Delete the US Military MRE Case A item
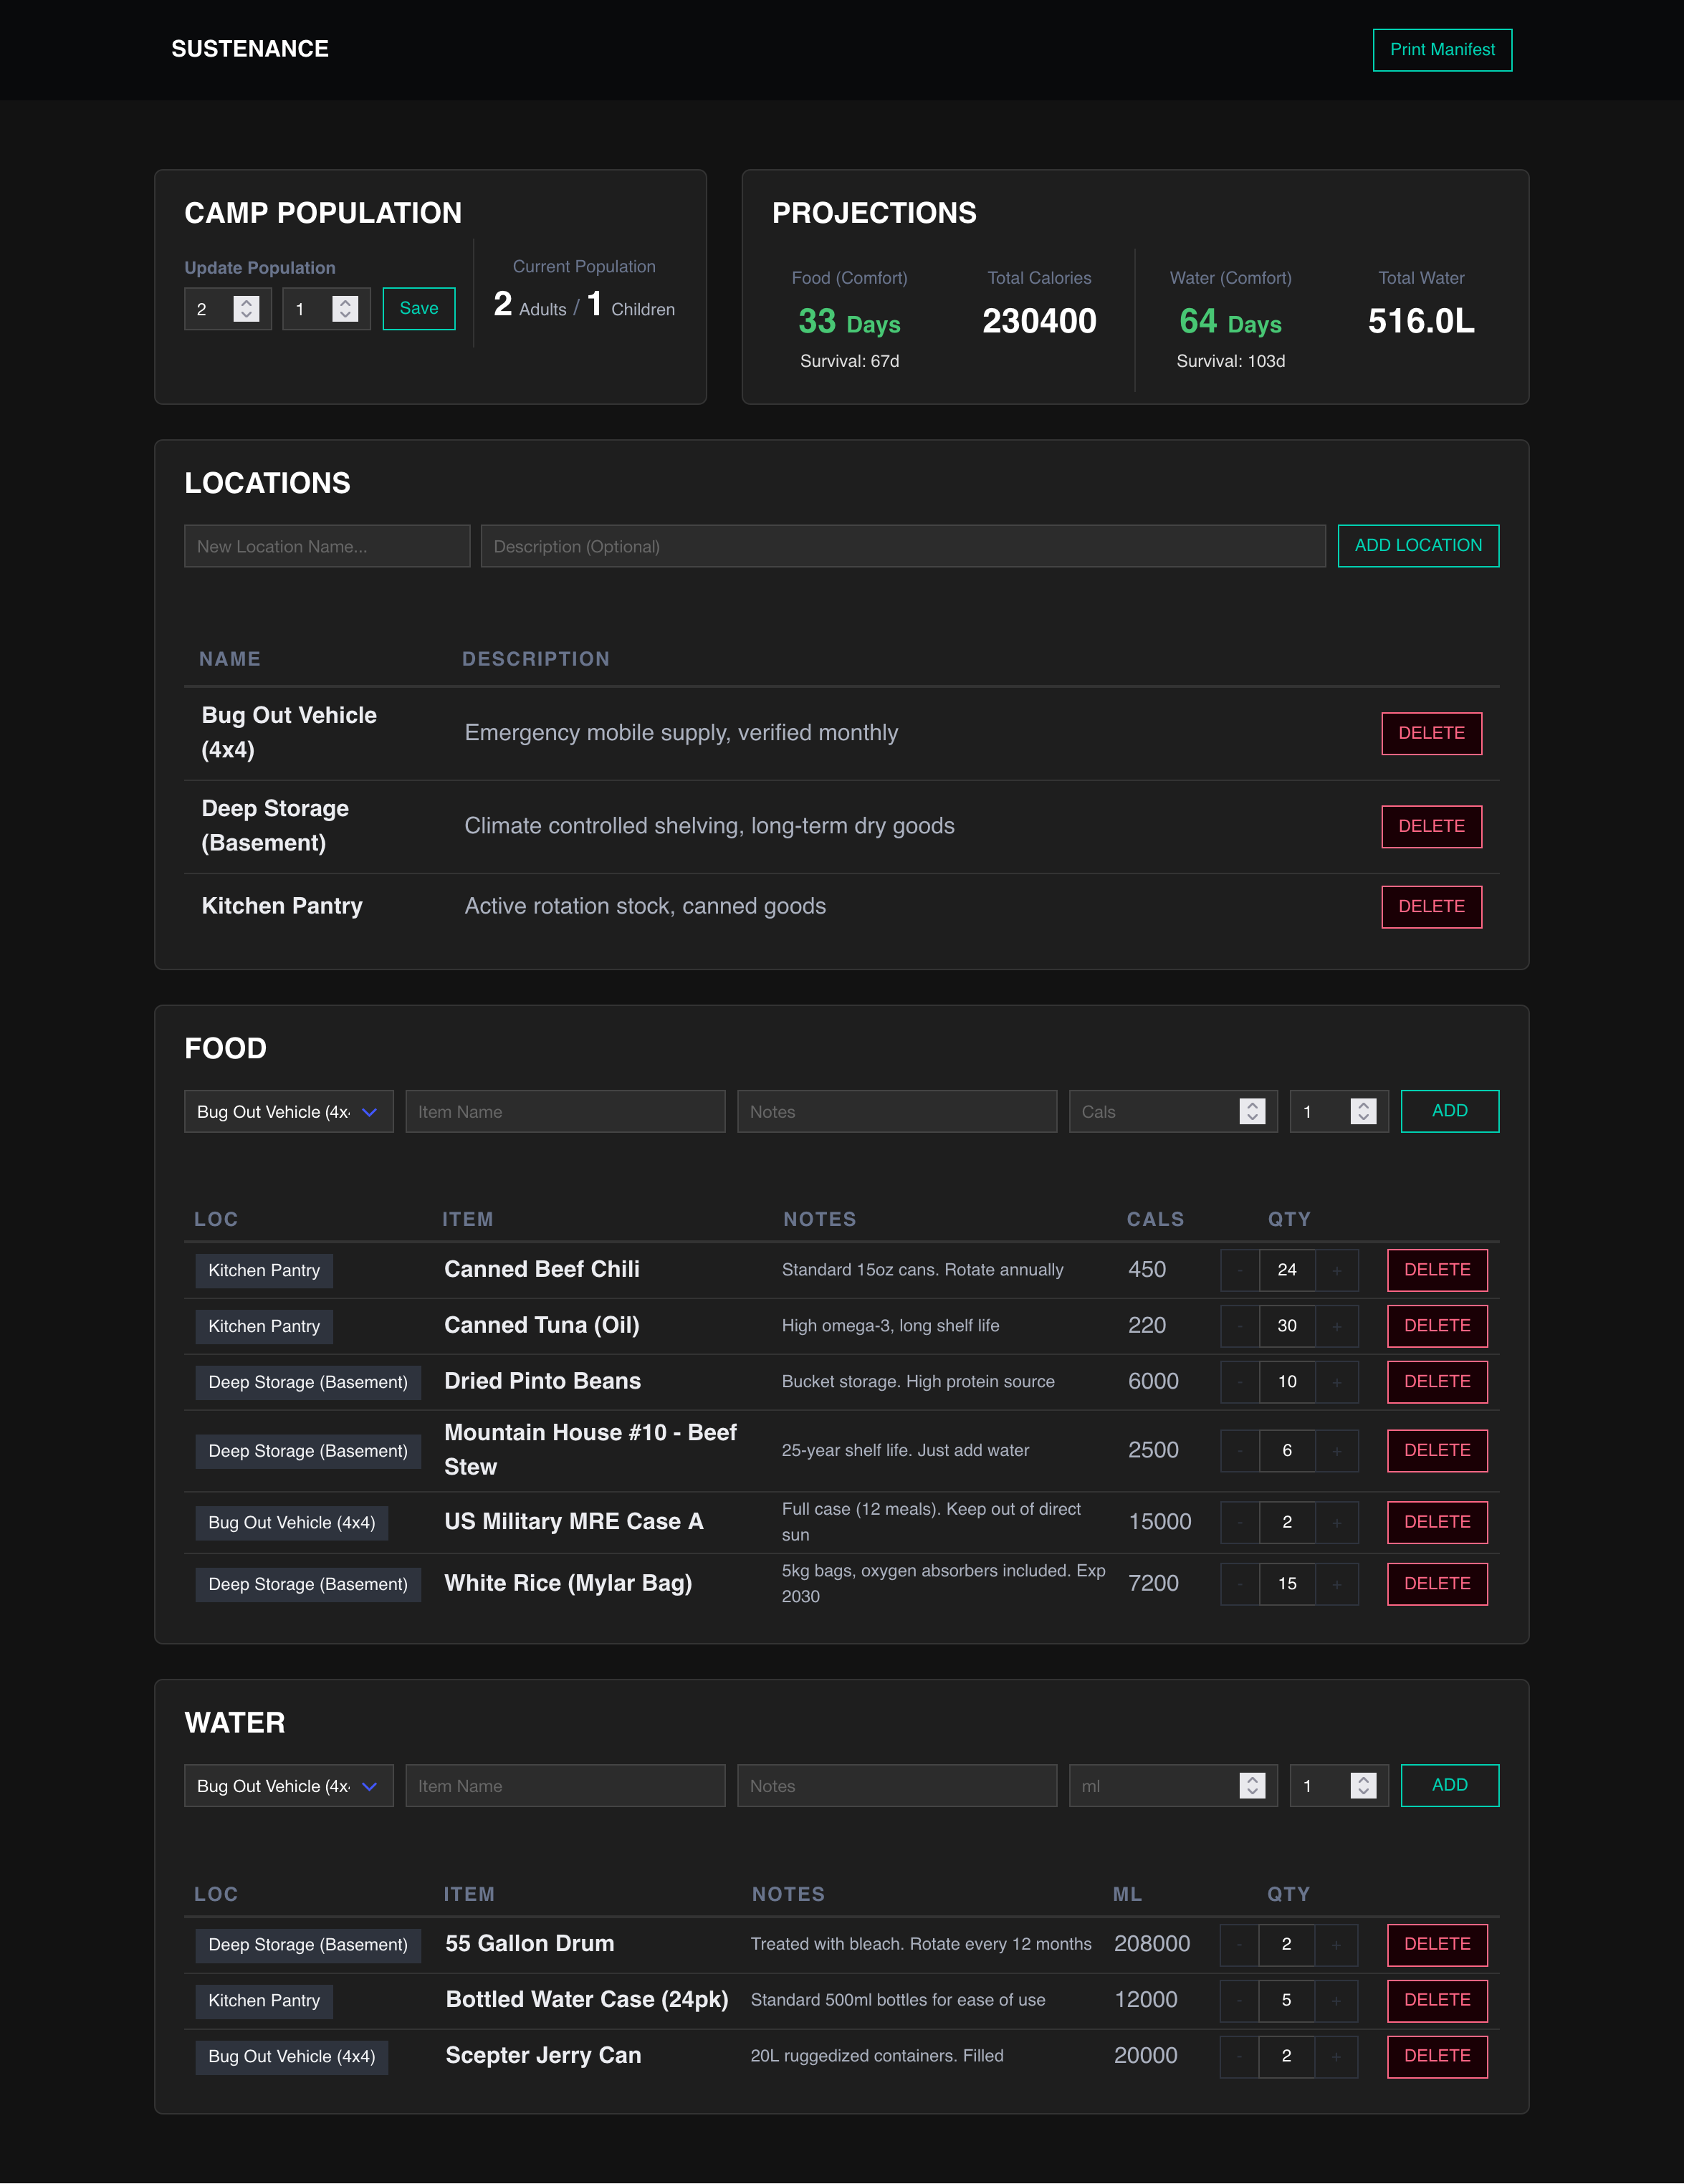1684x2184 pixels. click(1437, 1522)
